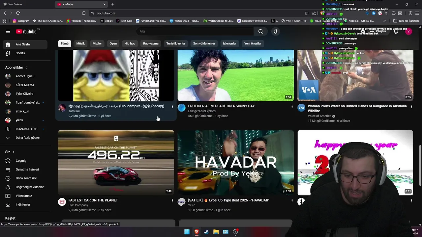The image size is (422, 237).
Task: Reload the page
Action: 18,13
